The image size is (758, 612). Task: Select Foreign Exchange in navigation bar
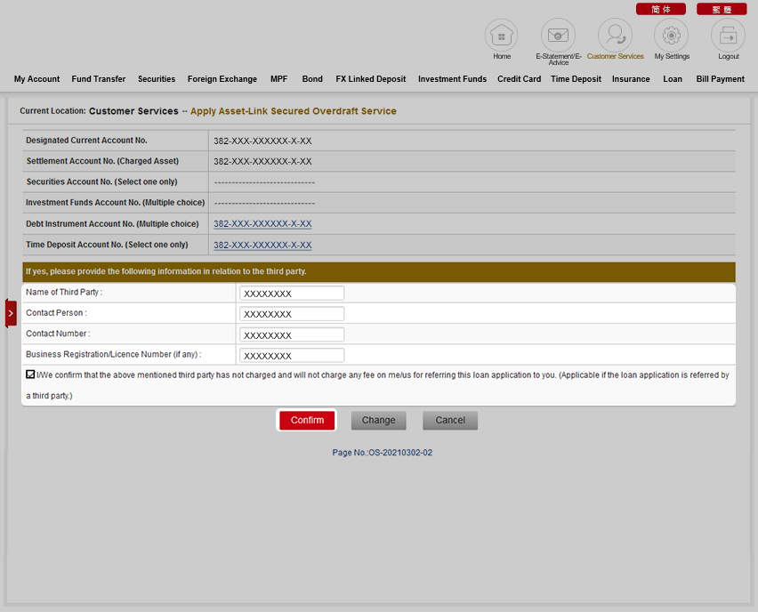(x=222, y=79)
